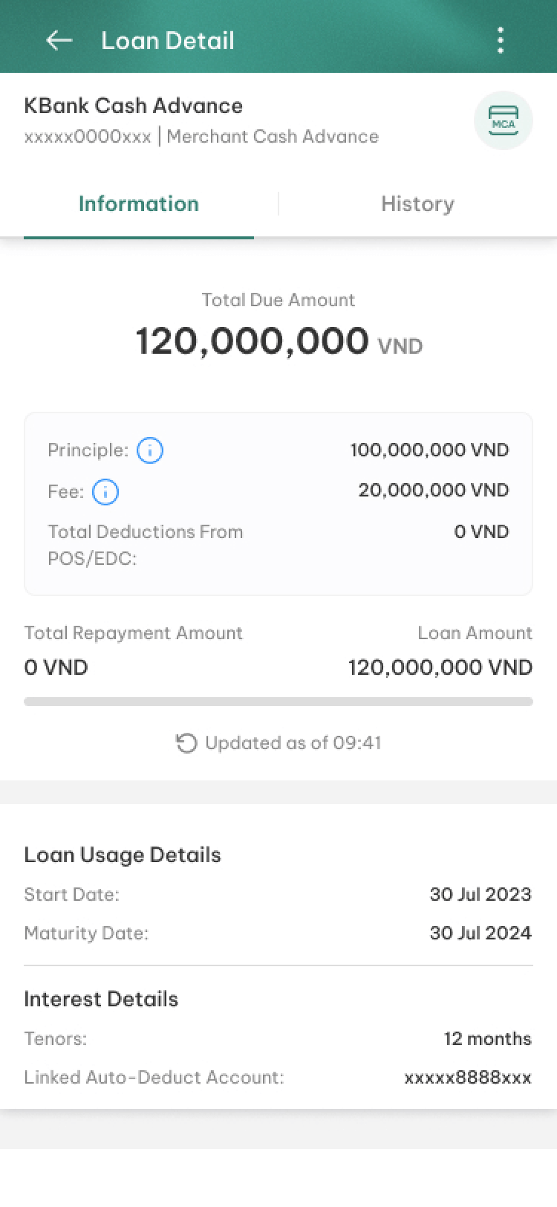Tap the back arrow icon
This screenshot has width=557, height=1207.
59,40
